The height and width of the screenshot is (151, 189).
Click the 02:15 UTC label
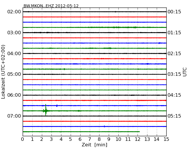pos(174,53)
